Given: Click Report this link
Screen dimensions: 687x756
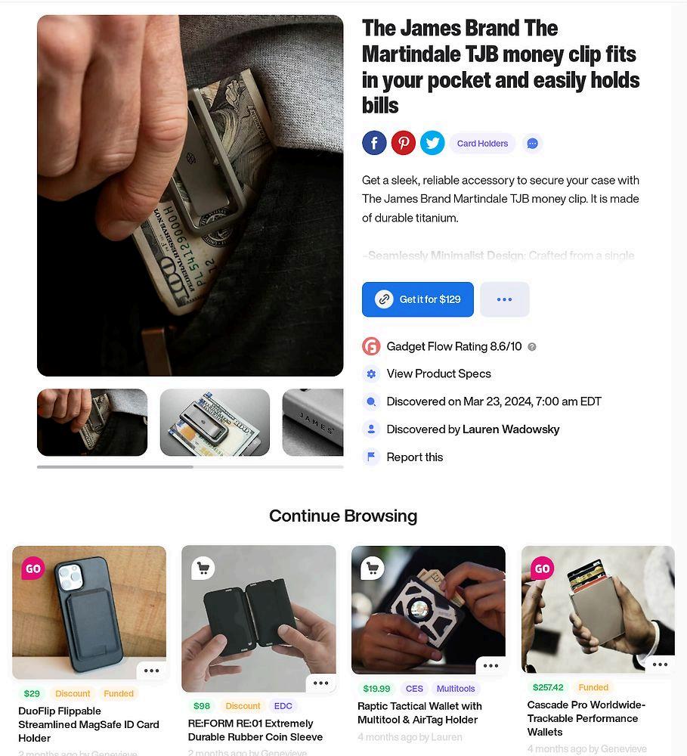Looking at the screenshot, I should [x=415, y=457].
